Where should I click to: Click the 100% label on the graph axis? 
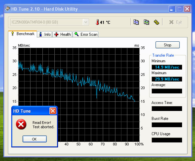139,144
